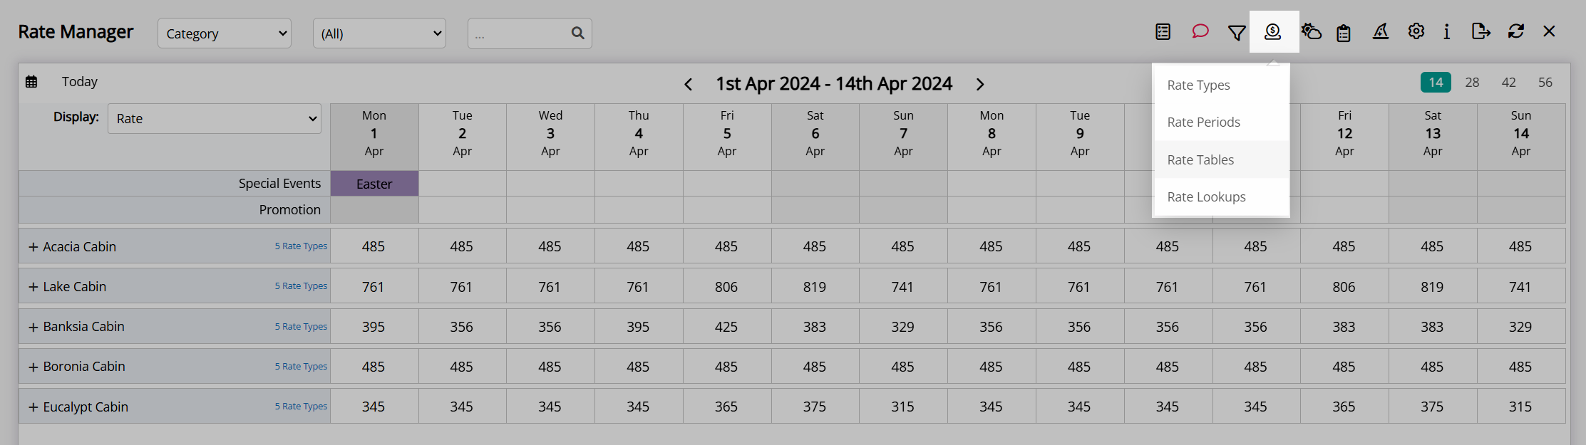The height and width of the screenshot is (445, 1586).
Task: Click the purple Easter special event cell
Action: (374, 184)
